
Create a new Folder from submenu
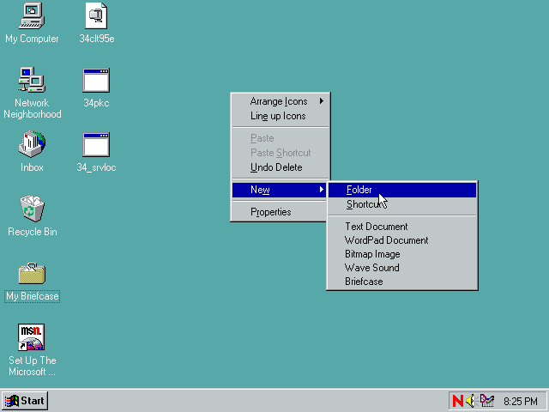[x=402, y=190]
